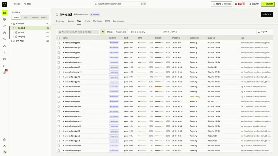Switch to the Alarms tab
This screenshot has width=278, height=156.
point(71,21)
